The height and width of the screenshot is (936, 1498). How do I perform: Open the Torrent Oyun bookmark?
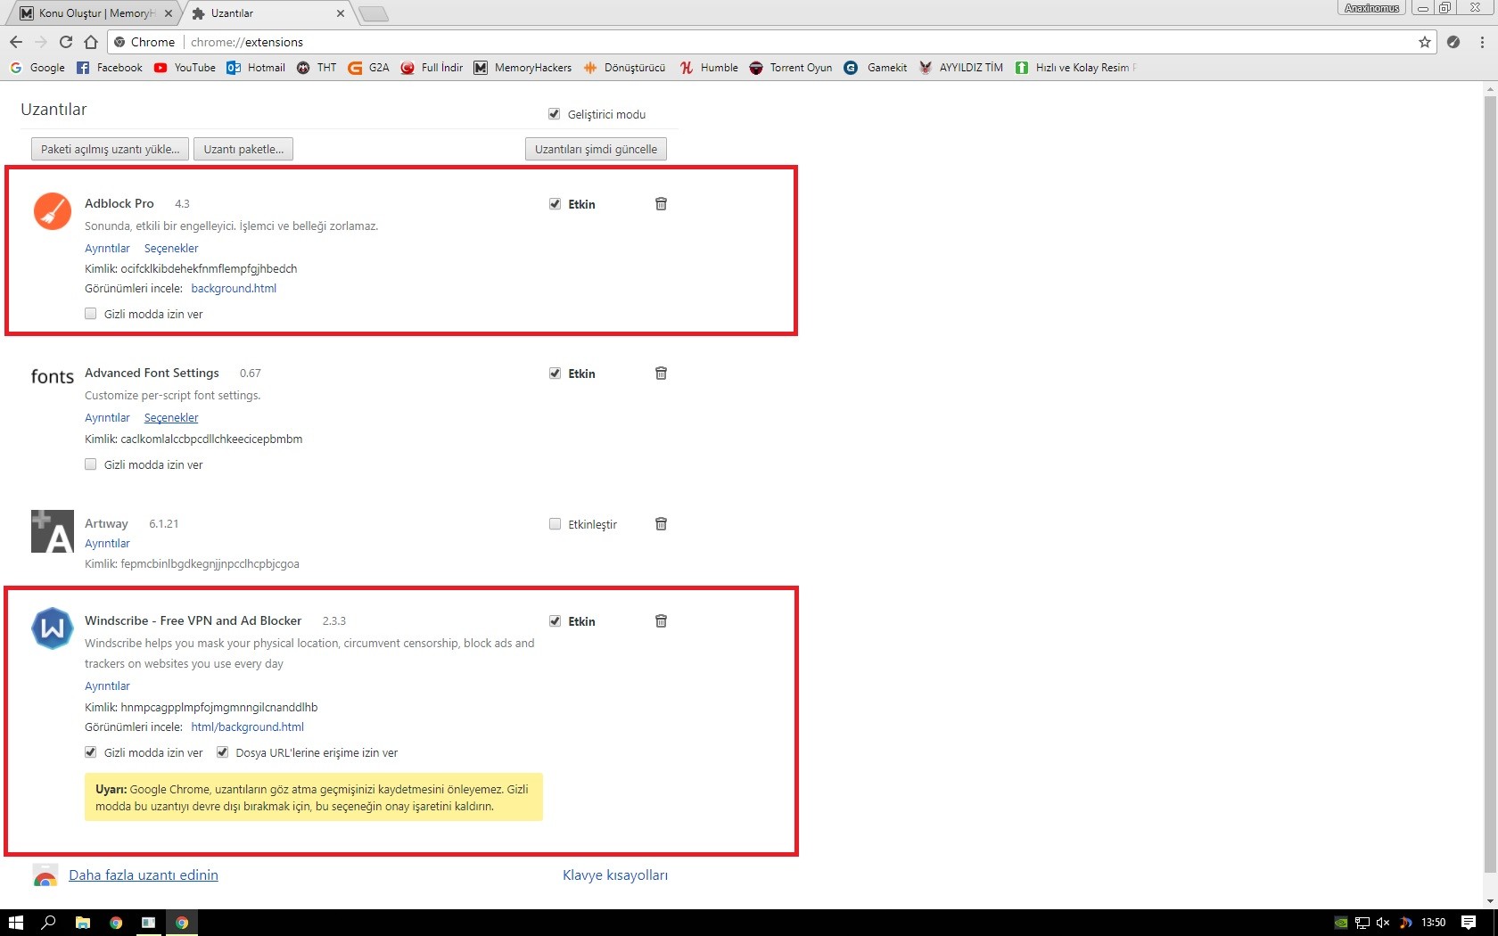pos(791,68)
